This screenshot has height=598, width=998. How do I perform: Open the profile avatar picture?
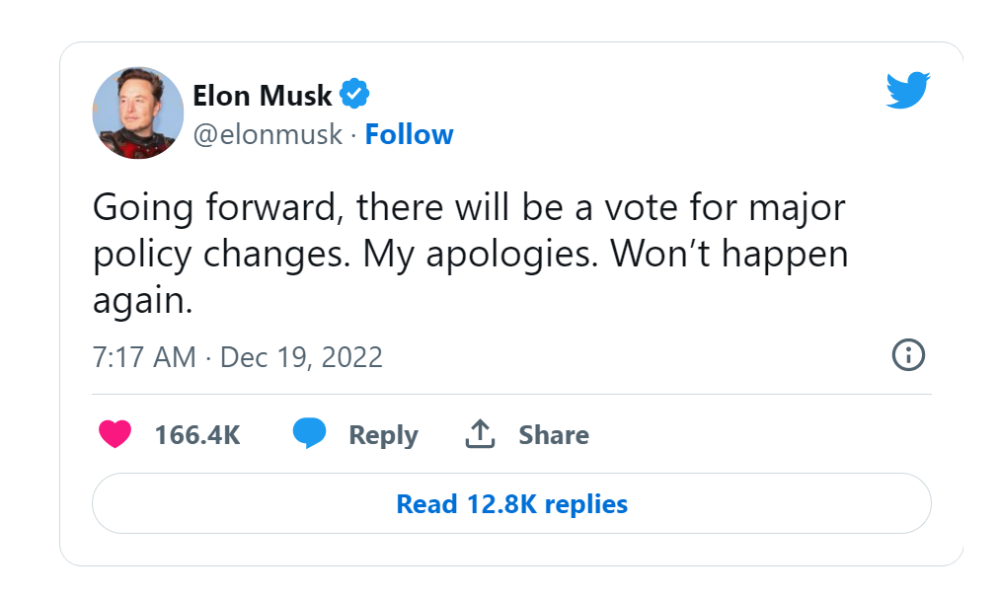(x=138, y=112)
